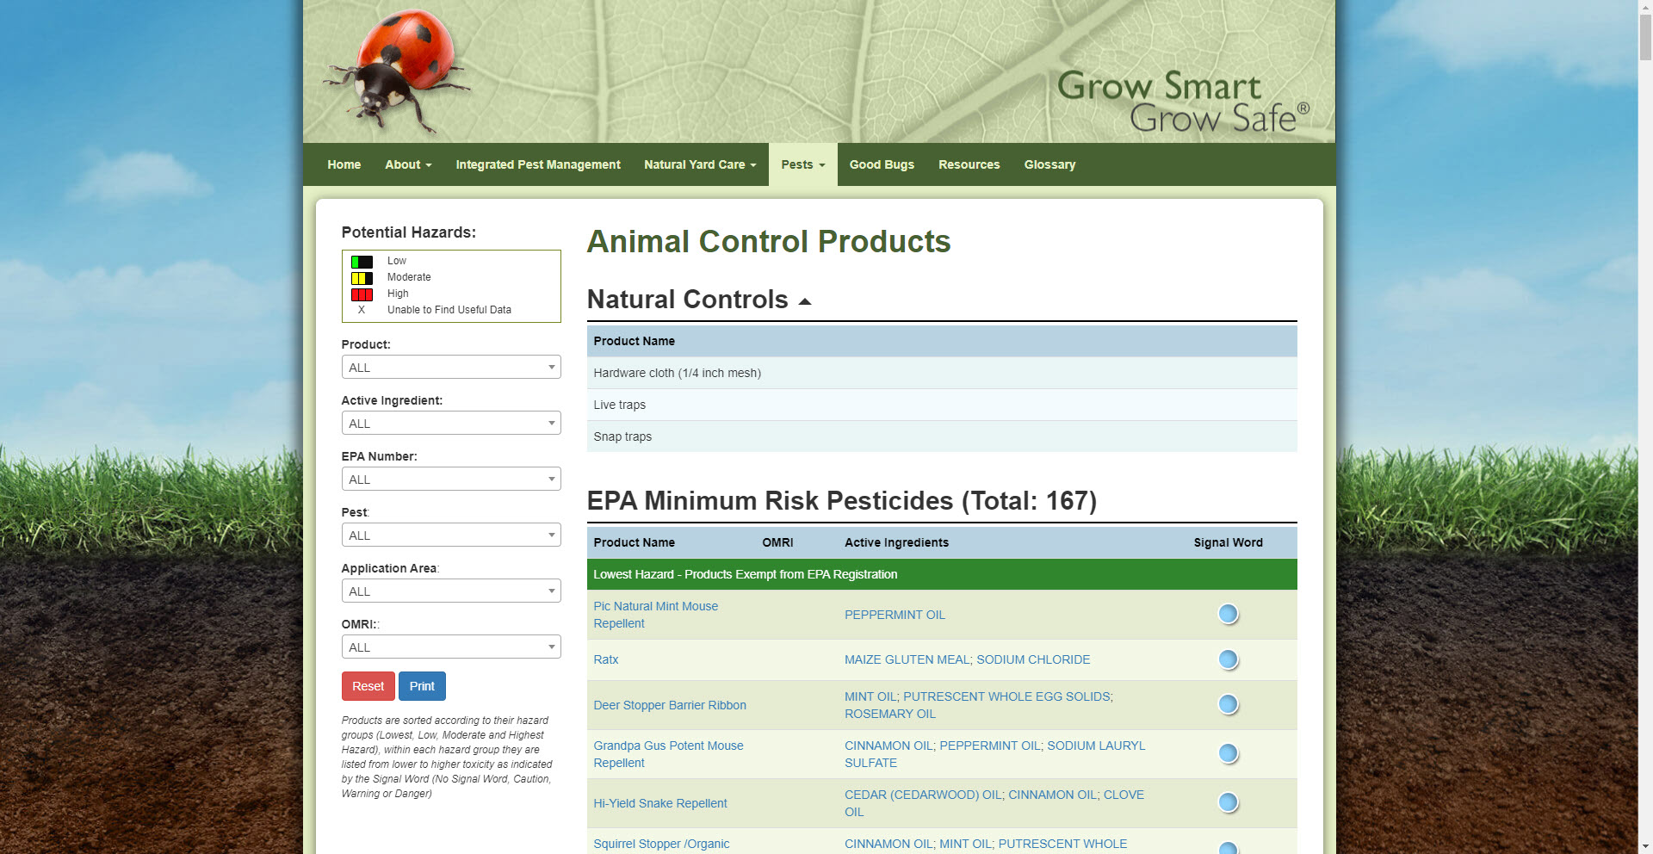Click the Lowest Hazard green group banner
Screen dimensions: 1653x854
pyautogui.click(x=942, y=574)
